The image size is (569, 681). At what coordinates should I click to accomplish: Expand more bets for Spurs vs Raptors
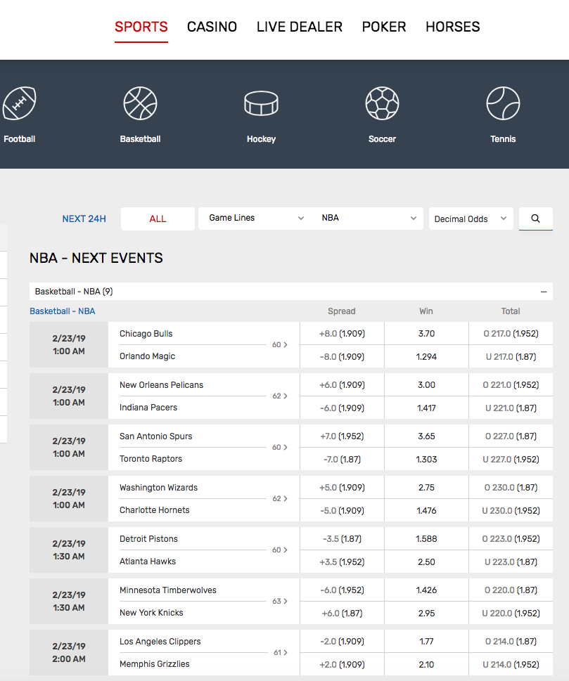pyautogui.click(x=279, y=448)
